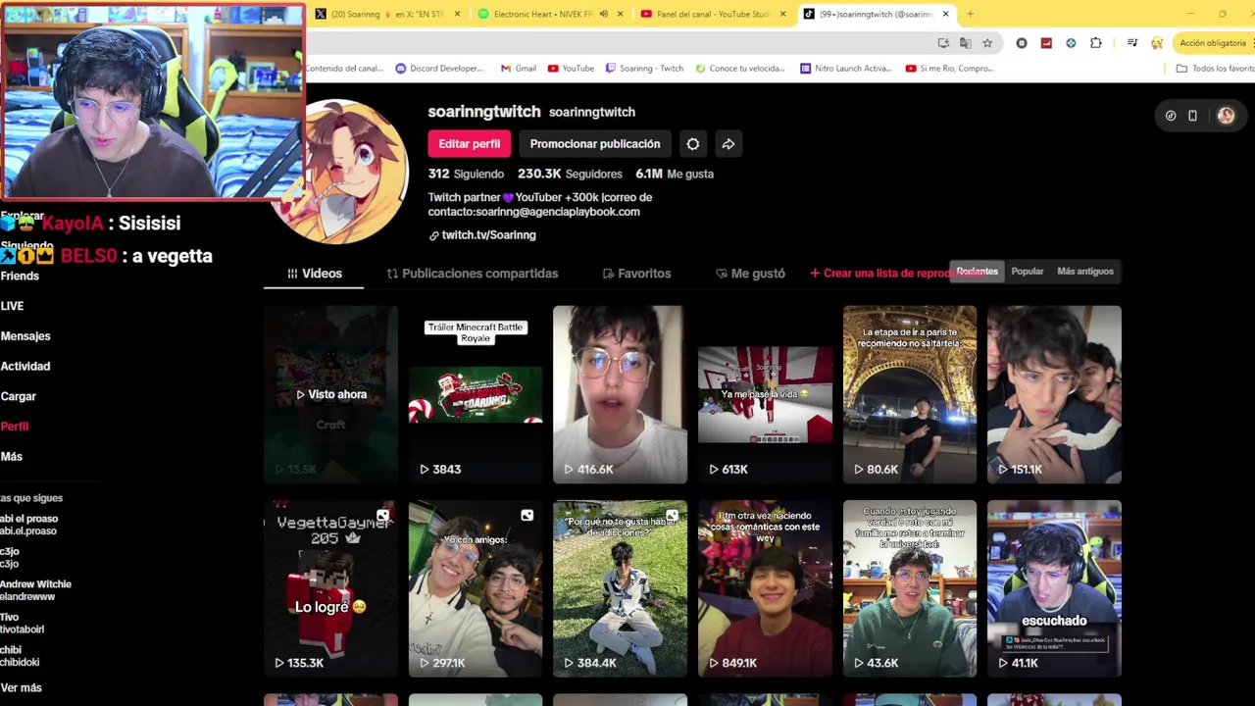1255x706 pixels.
Task: Open the YouTube bookmark
Action: [x=571, y=69]
